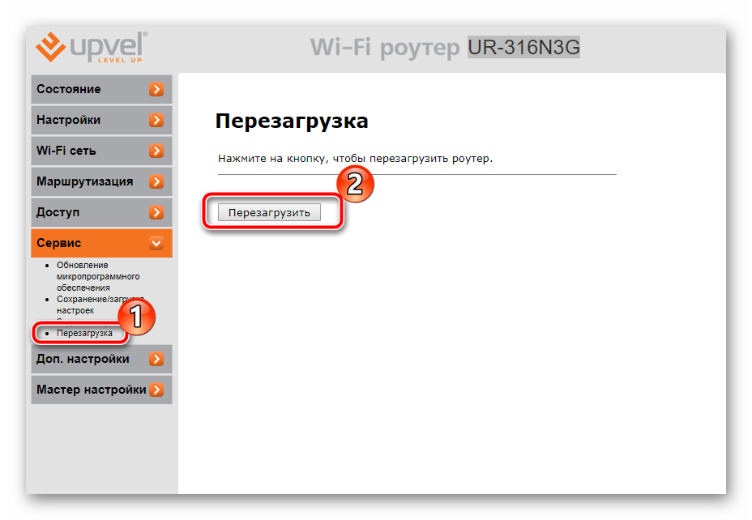752x520 pixels.
Task: Open the Состояние menu section
Action: tap(101, 89)
